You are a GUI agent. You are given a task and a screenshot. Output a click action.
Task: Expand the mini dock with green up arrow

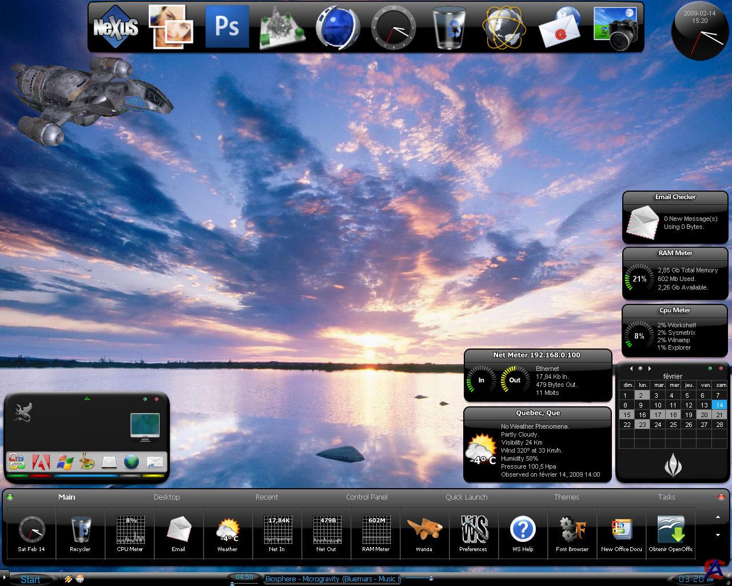click(x=87, y=398)
